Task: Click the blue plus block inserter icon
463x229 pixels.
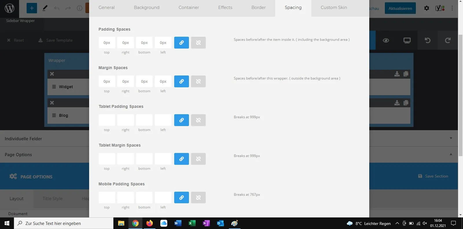Action: pos(32,8)
